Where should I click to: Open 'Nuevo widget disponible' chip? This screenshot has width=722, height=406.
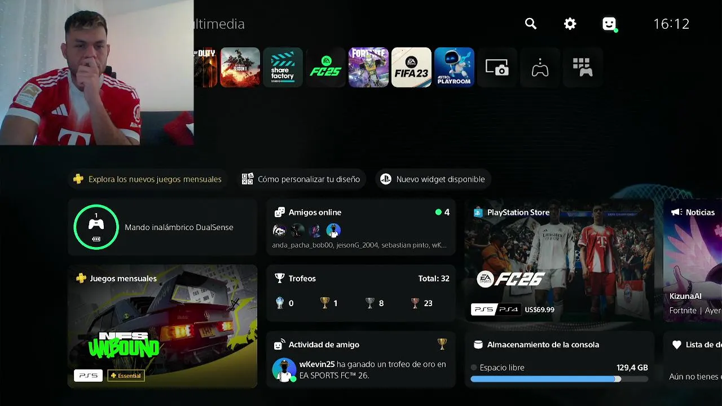[x=433, y=179]
